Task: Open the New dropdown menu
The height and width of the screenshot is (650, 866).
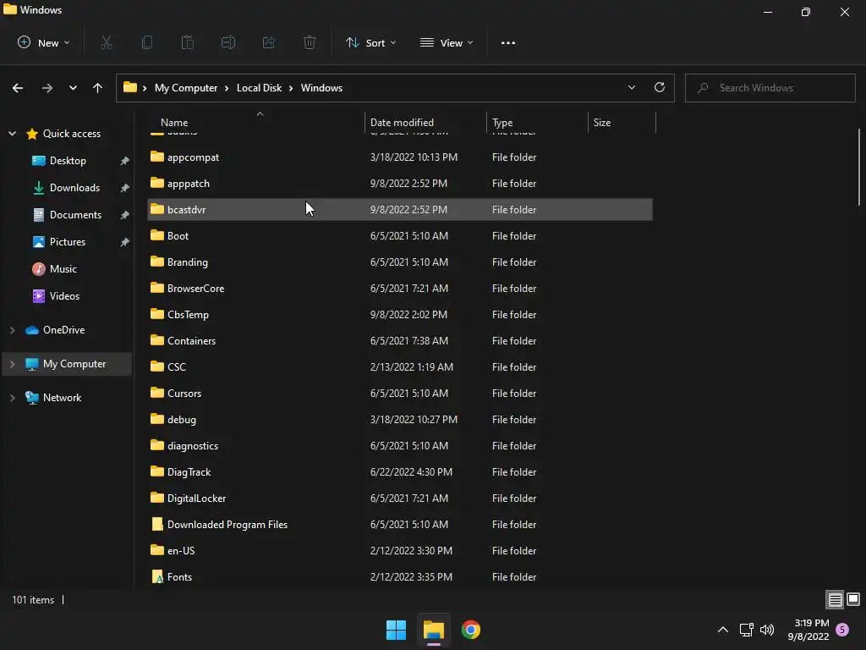Action: tap(44, 42)
